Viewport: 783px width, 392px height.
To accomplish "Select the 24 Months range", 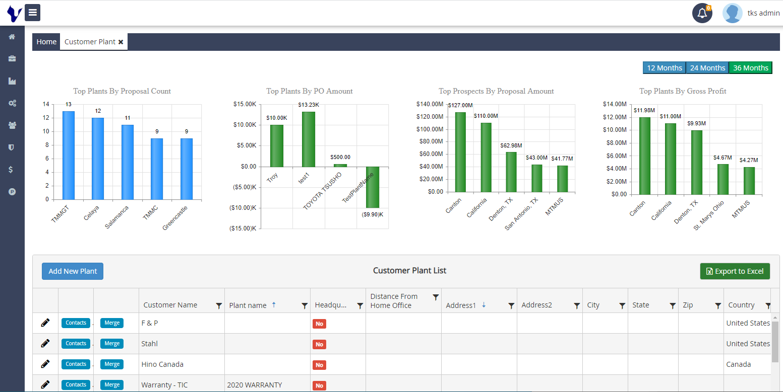I will [x=707, y=68].
